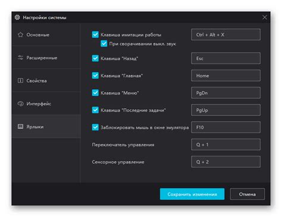
Task: Open the Свойства tab
Action: 46,81
